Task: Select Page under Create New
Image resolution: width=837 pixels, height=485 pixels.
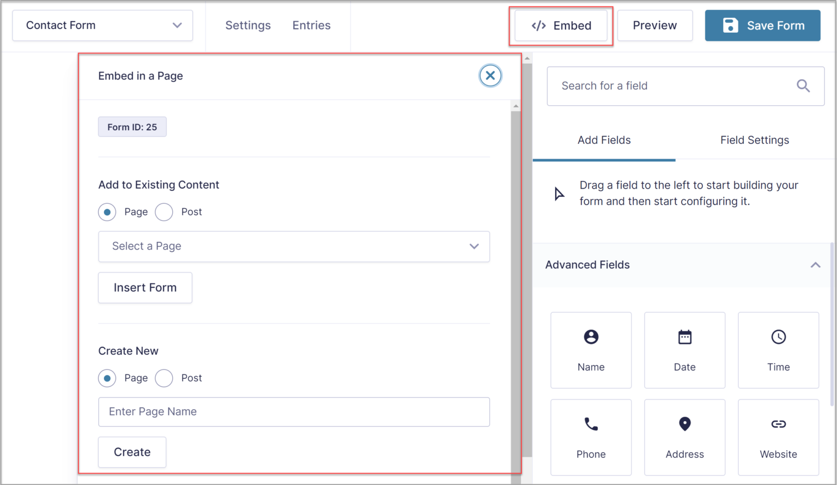Action: click(107, 378)
